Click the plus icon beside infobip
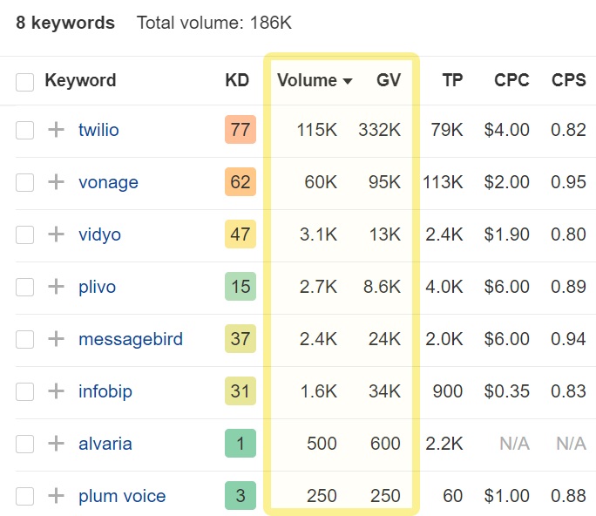The width and height of the screenshot is (596, 516). pos(56,391)
